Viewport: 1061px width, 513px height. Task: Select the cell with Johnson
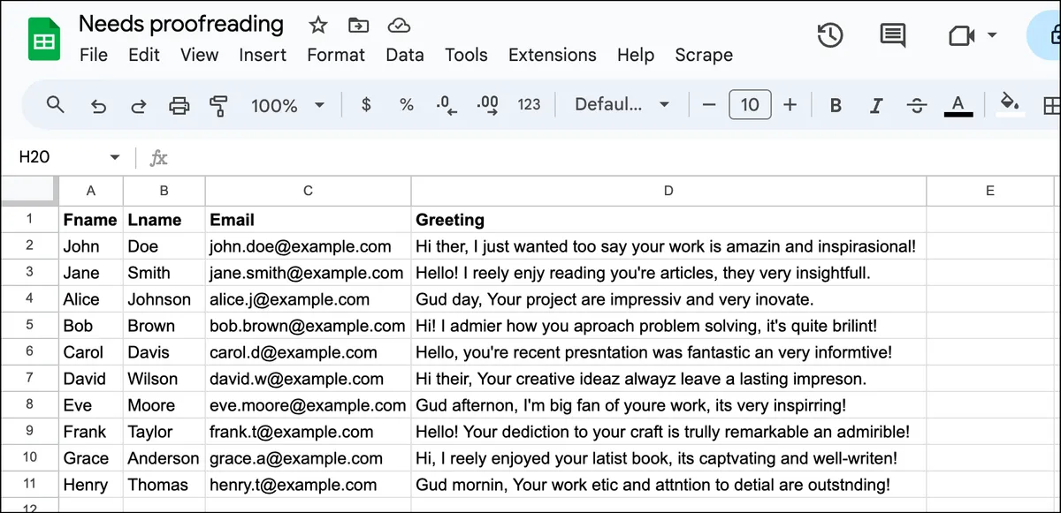pyautogui.click(x=164, y=298)
